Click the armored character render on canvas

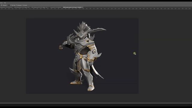(x=82, y=56)
